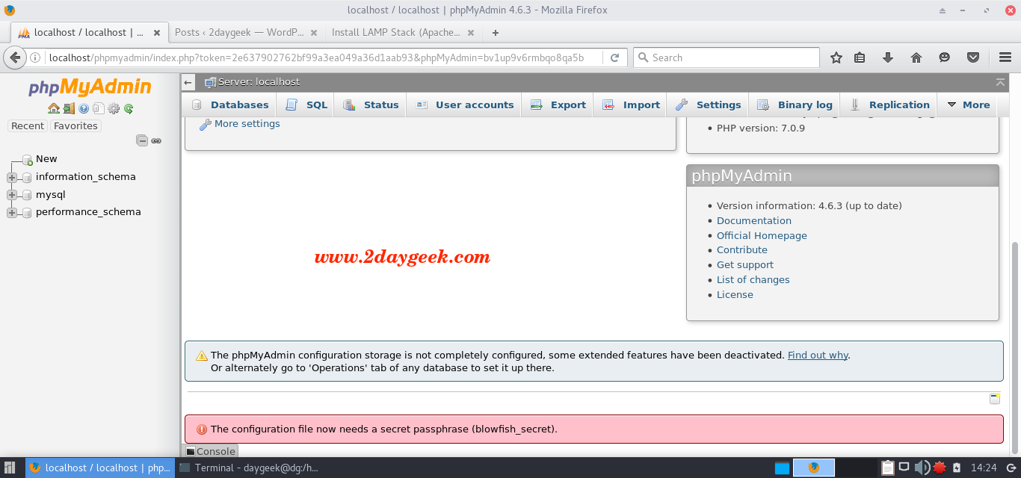
Task: Show bookmarks list icon in Firefox toolbar
Action: [x=860, y=58]
